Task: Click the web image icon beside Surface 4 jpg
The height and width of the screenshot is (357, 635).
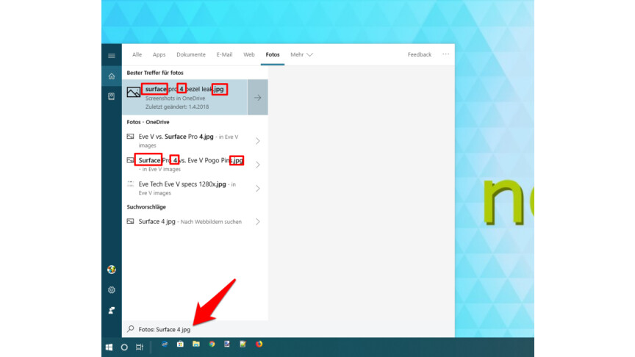Action: (x=130, y=221)
